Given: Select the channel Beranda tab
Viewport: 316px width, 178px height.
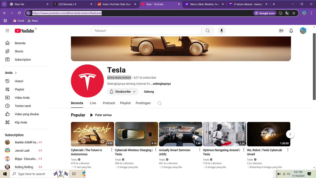Looking at the screenshot, I should (x=77, y=103).
